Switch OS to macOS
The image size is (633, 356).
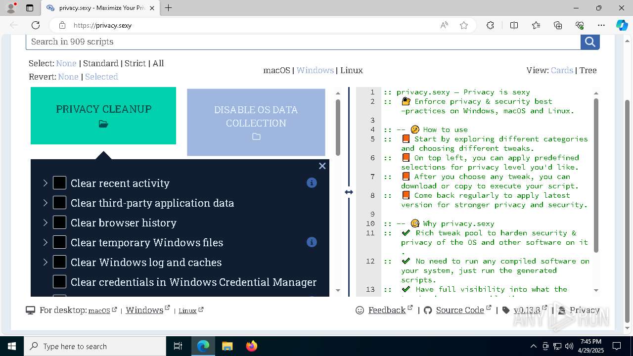pos(276,70)
